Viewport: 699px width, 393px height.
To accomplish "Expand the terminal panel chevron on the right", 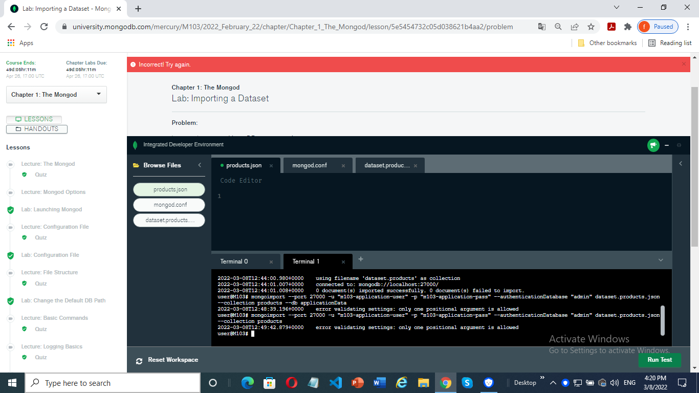I will pos(660,260).
